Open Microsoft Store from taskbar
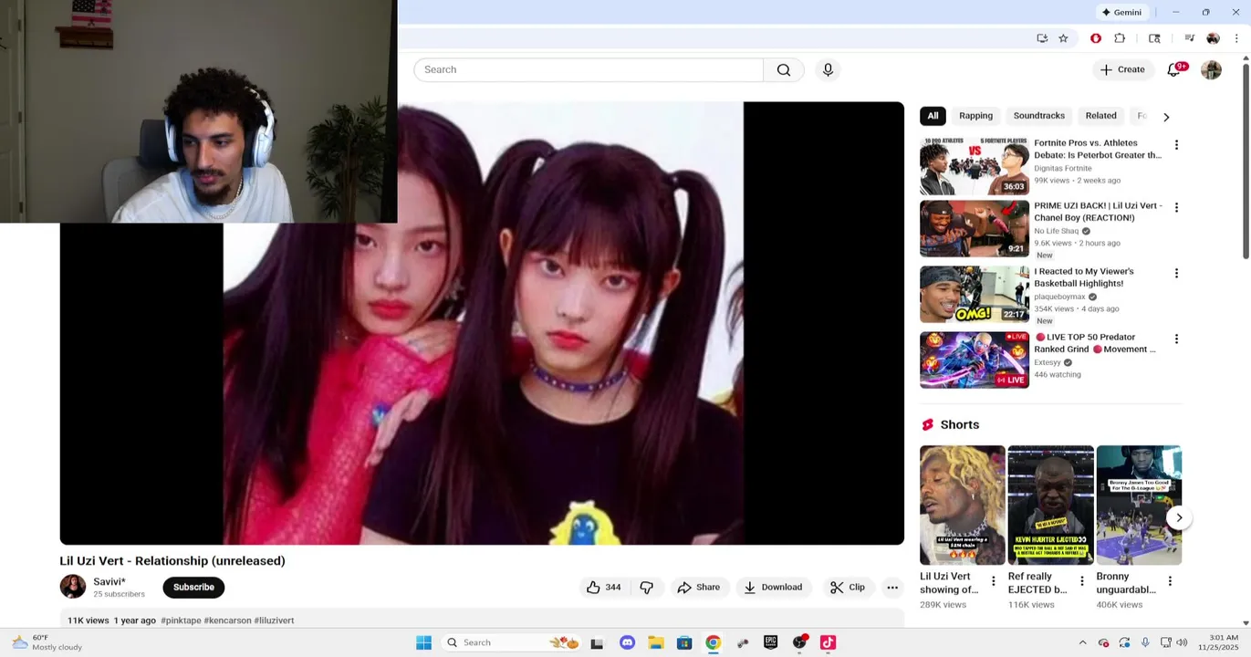1251x657 pixels. coord(684,642)
